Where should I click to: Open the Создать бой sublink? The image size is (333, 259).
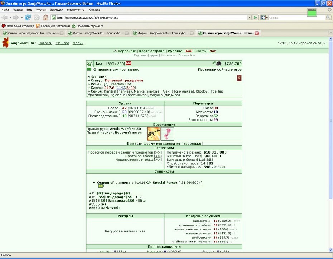187,55
